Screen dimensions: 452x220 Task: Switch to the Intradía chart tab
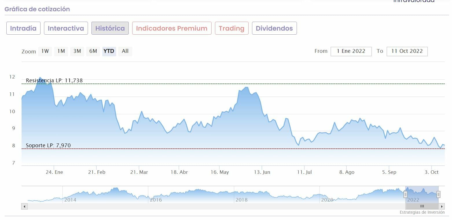(23, 28)
